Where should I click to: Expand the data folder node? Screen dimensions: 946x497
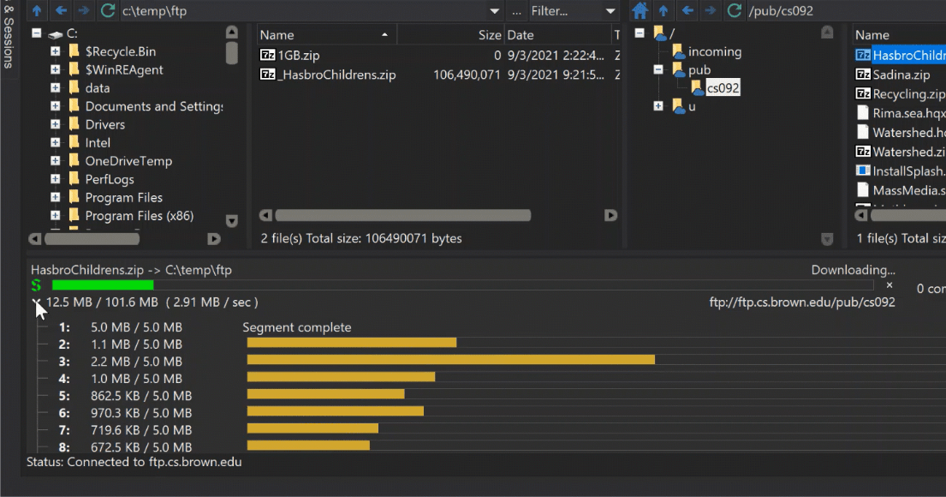coord(55,87)
